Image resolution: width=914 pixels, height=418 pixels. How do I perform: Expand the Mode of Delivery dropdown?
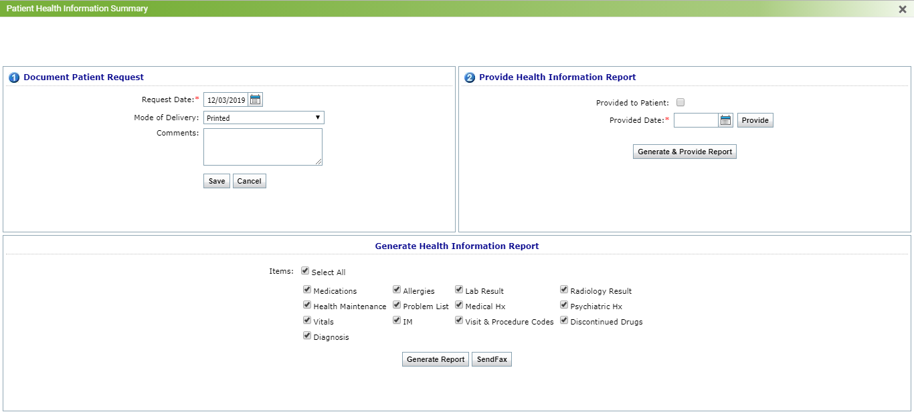pos(264,118)
